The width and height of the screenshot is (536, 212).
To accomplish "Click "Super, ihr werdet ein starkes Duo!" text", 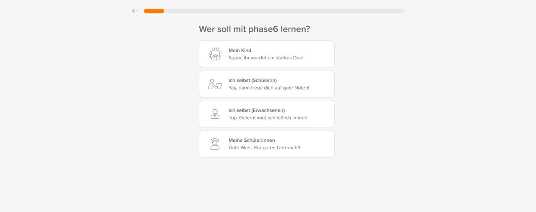I will (266, 58).
